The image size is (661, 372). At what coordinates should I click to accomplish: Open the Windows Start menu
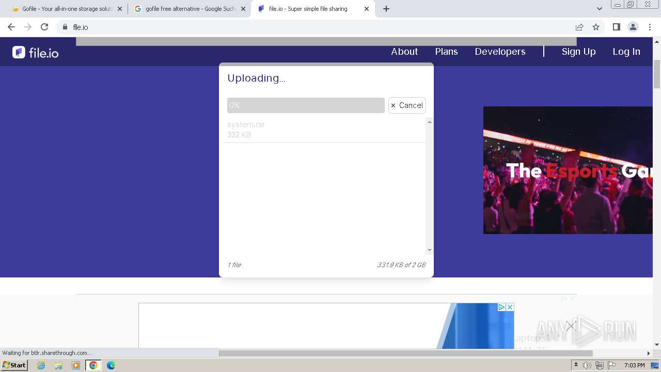(14, 365)
